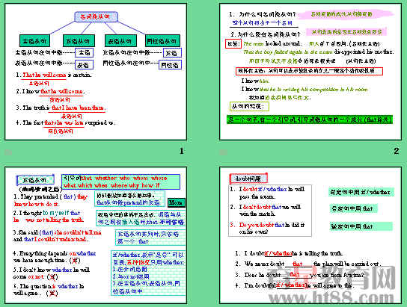This screenshot has width=407, height=307.
Task: Click the green More button in slide 3
Action: pyautogui.click(x=177, y=202)
